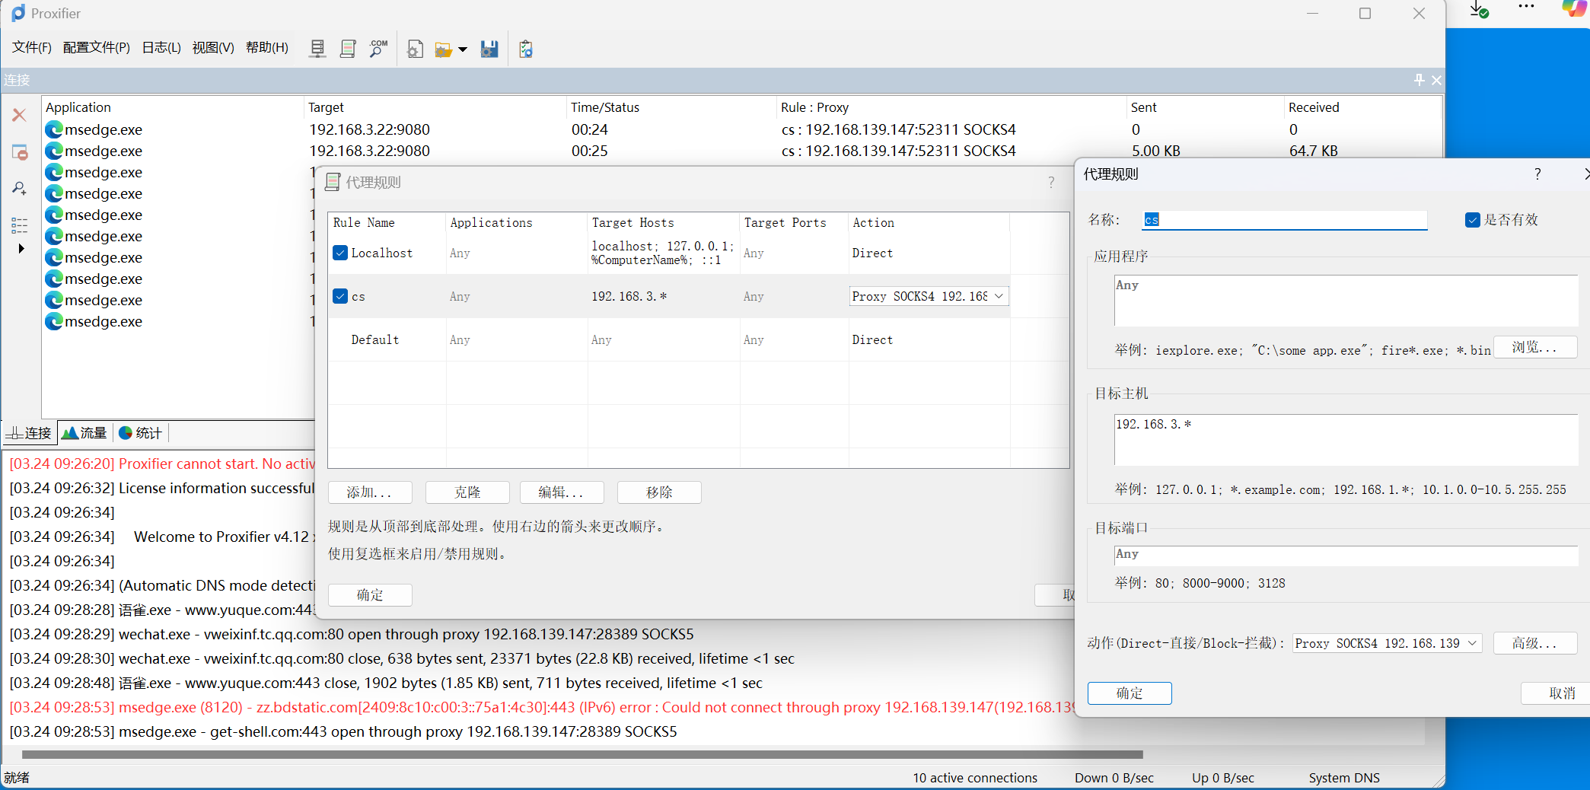The image size is (1590, 790).
Task: Open the Open Profile dropdown arrow
Action: 462,50
